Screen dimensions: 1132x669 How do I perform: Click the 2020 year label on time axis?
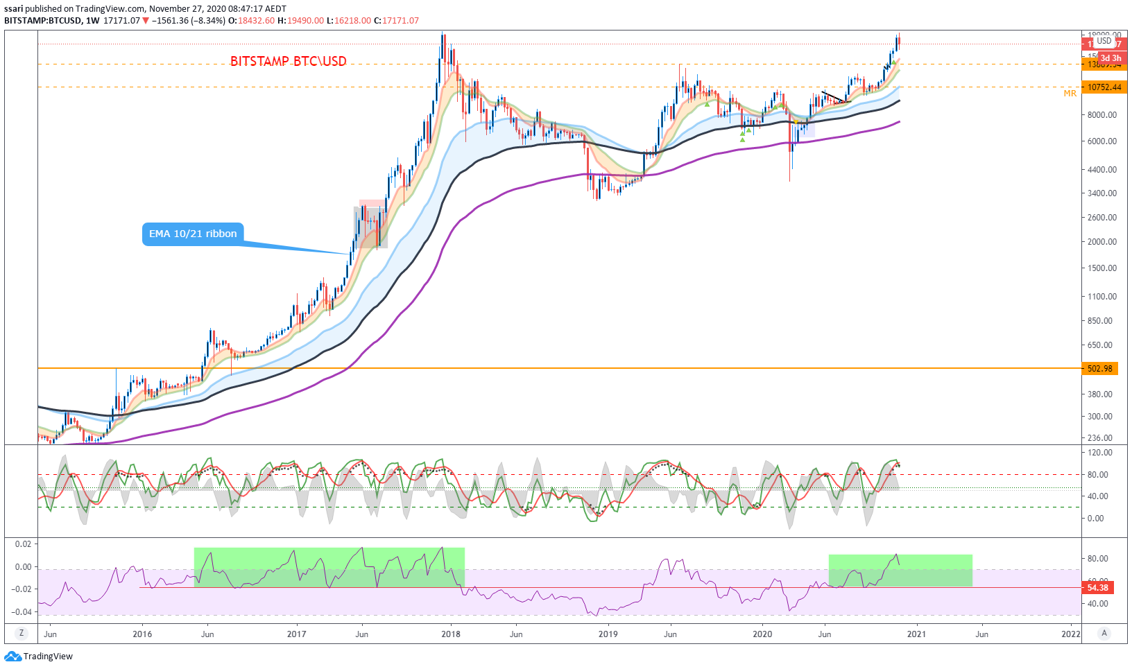(762, 634)
